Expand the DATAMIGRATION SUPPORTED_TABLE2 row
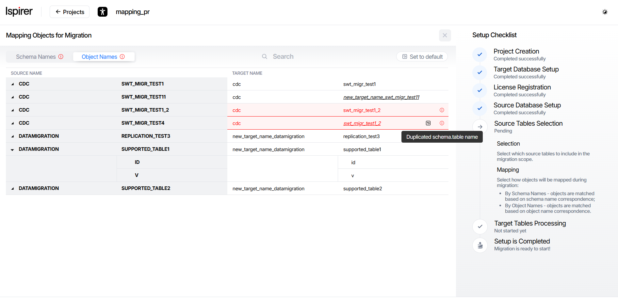Viewport: 618px width, 299px height. click(12, 188)
